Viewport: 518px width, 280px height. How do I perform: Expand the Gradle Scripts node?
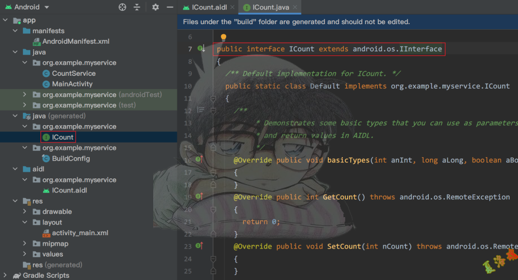[x=6, y=276]
